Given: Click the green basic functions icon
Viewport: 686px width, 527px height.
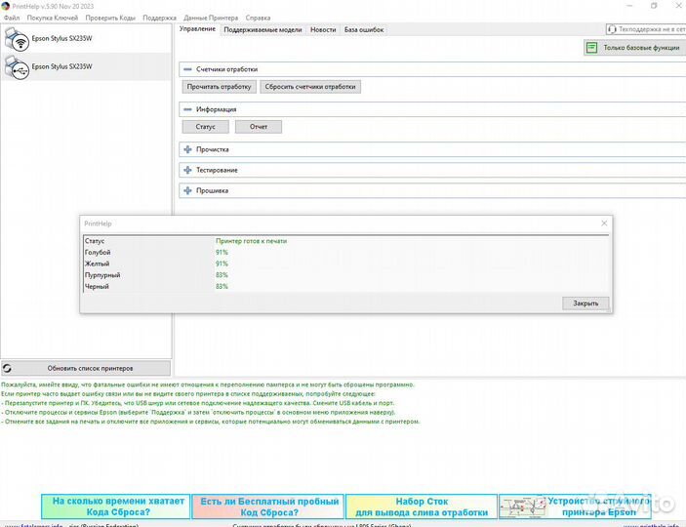Looking at the screenshot, I should tap(591, 47).
